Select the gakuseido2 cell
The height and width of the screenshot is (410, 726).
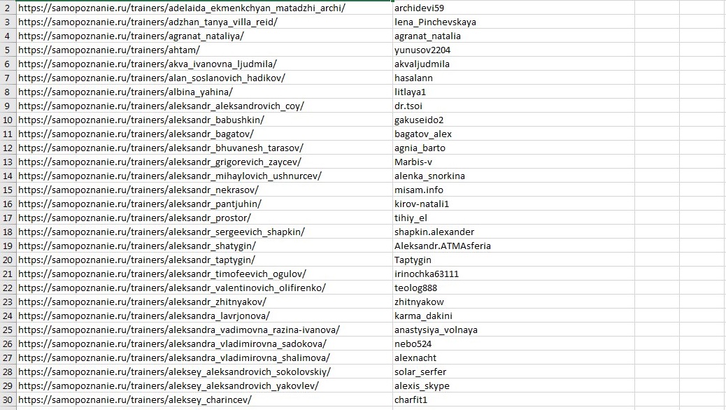click(513, 120)
